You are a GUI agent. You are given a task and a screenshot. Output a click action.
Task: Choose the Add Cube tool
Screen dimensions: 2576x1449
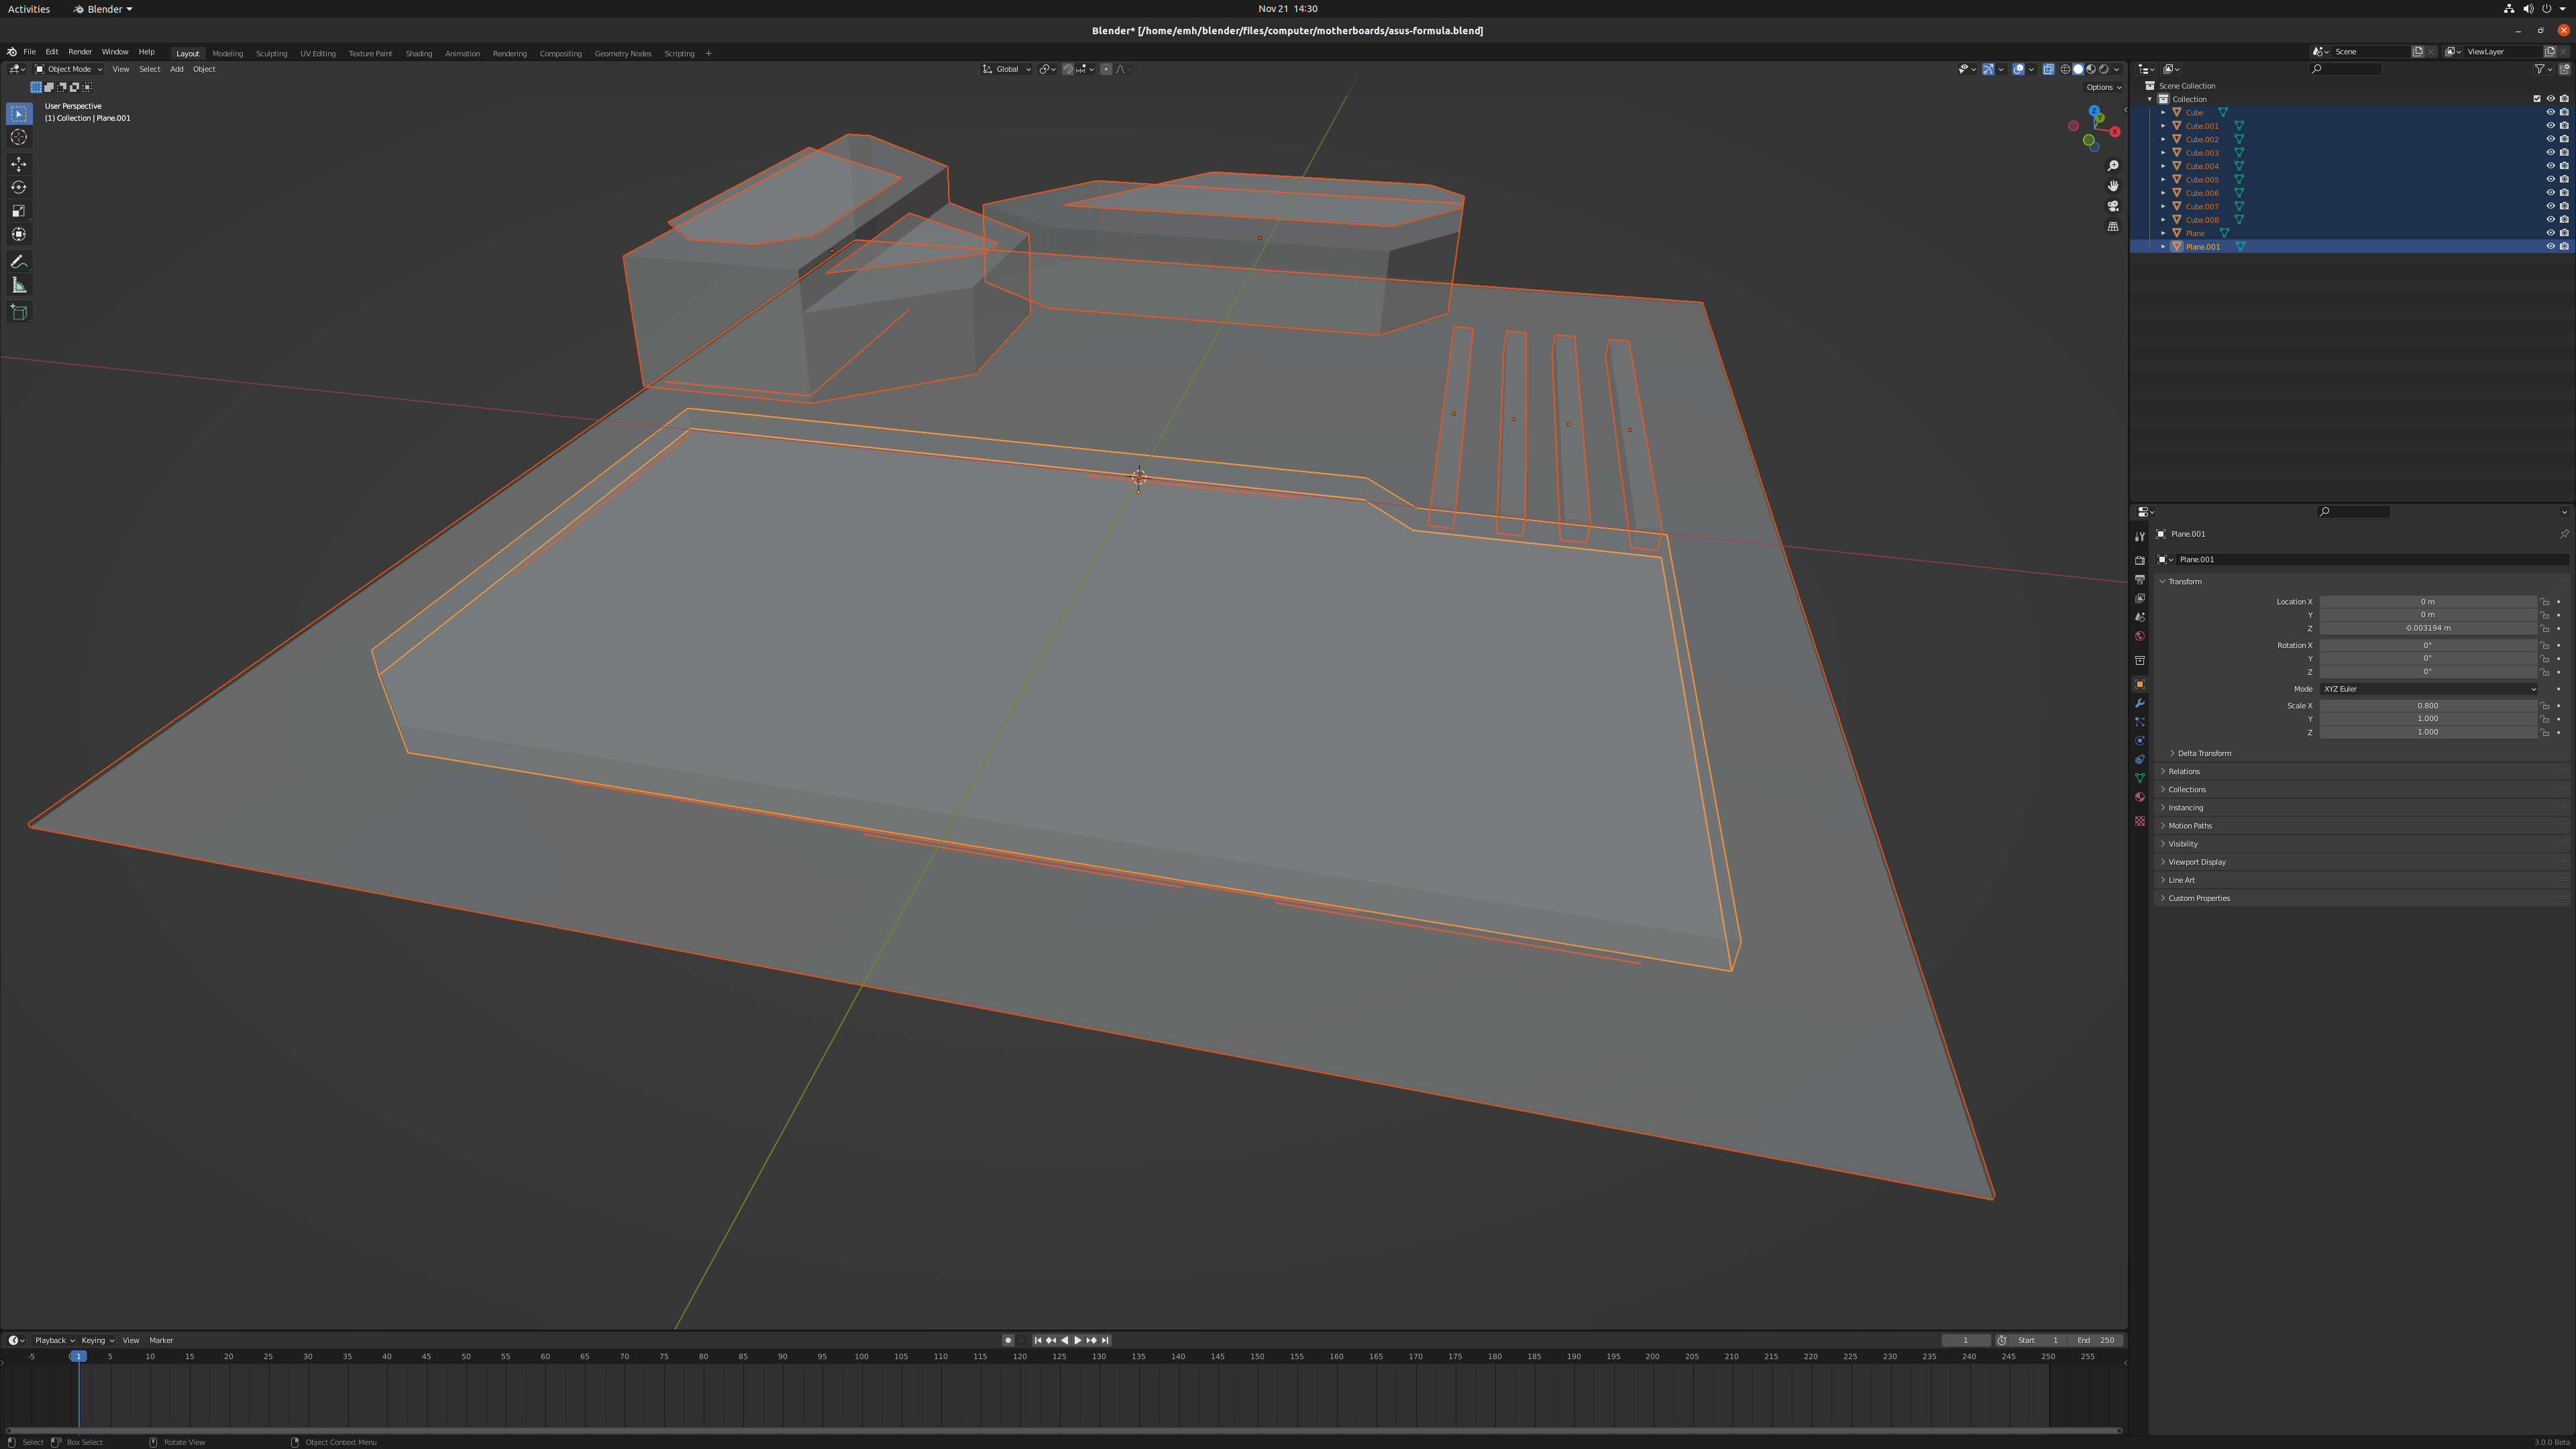19,312
